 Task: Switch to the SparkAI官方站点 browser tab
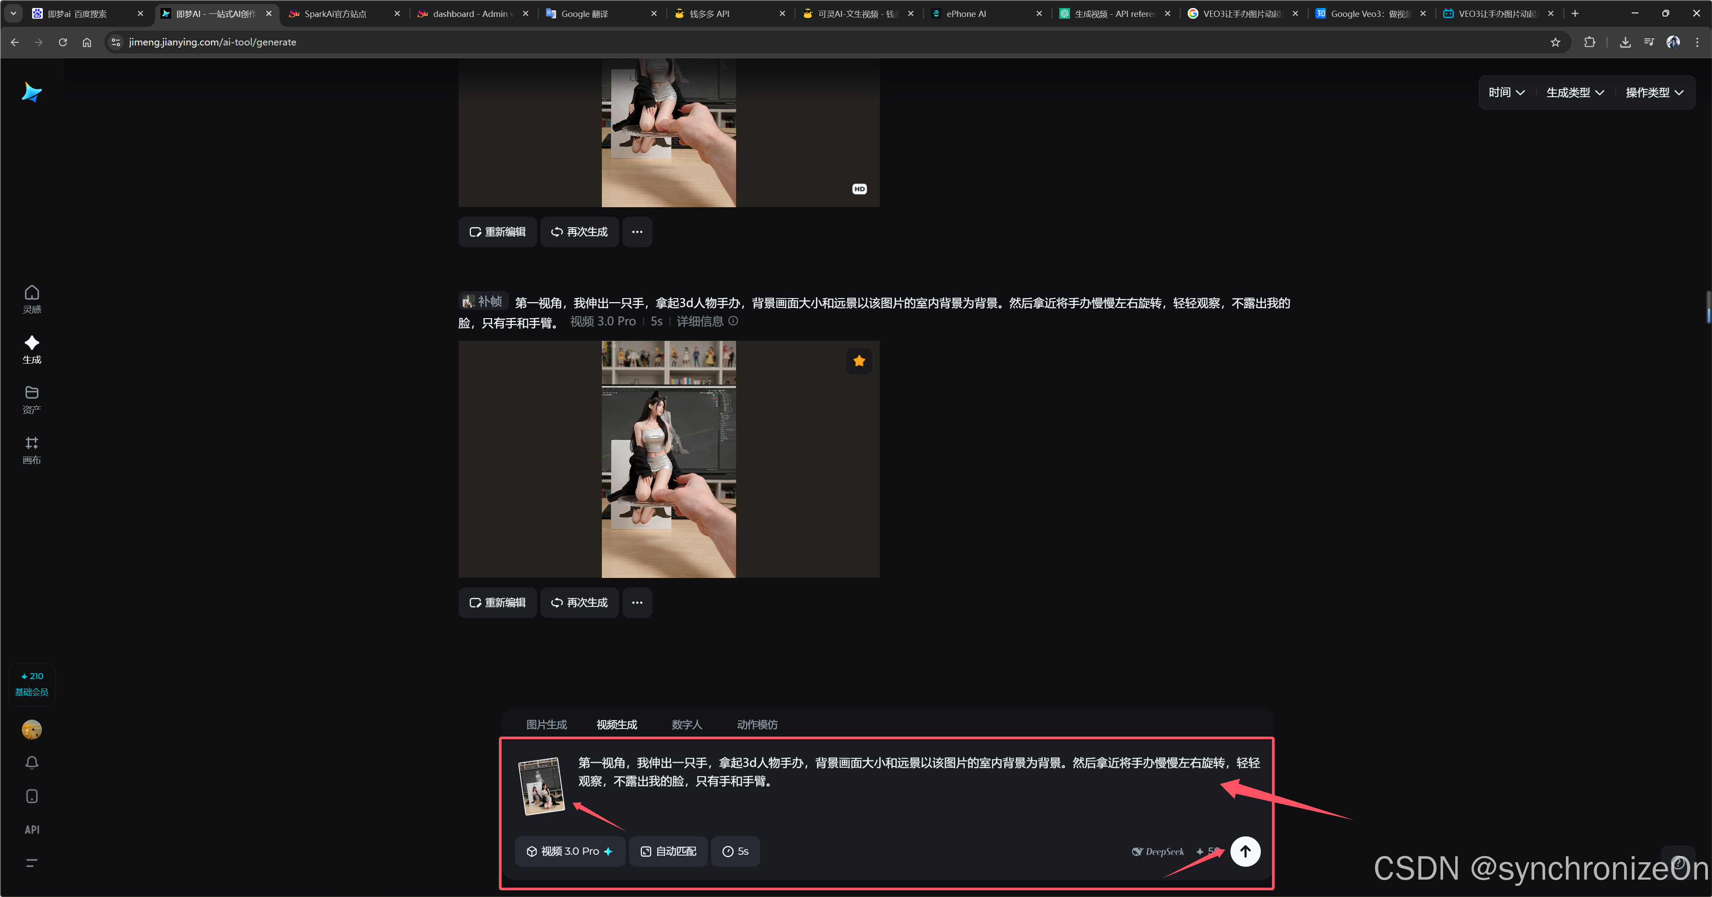tap(344, 13)
